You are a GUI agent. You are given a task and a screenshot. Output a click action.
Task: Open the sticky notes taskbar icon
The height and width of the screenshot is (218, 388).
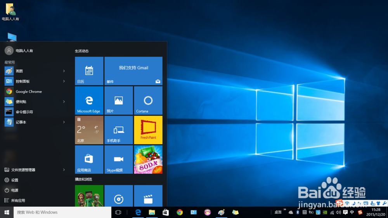click(236, 212)
